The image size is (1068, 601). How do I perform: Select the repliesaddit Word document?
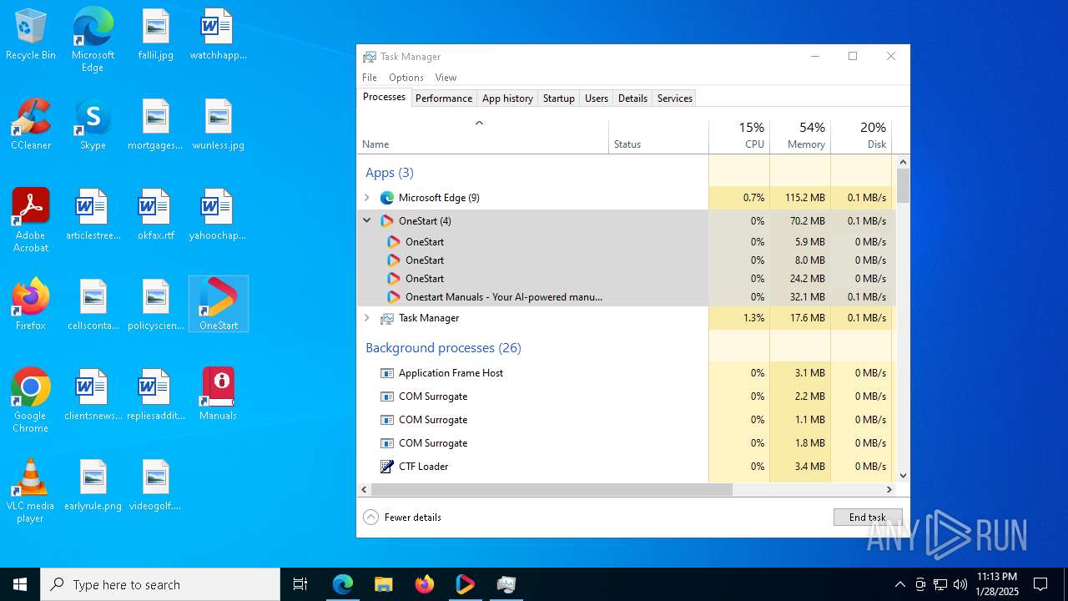coord(155,396)
